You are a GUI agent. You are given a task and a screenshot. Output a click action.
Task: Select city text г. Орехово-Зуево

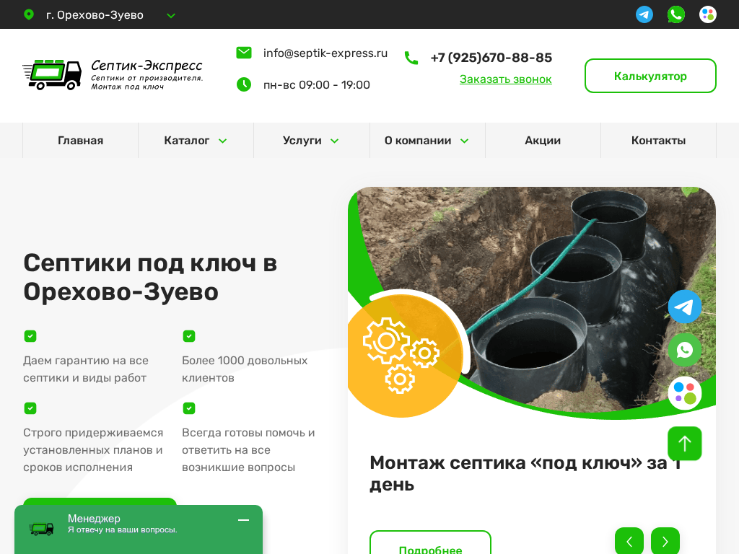point(95,15)
